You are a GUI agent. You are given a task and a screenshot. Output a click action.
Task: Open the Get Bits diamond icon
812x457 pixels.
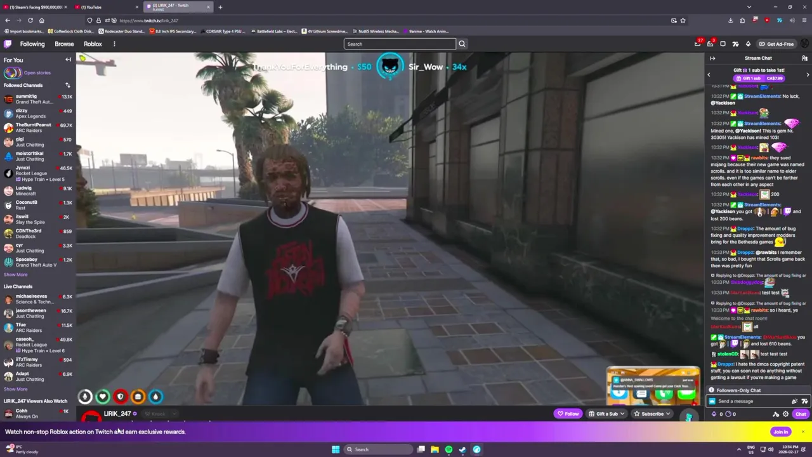(x=748, y=44)
